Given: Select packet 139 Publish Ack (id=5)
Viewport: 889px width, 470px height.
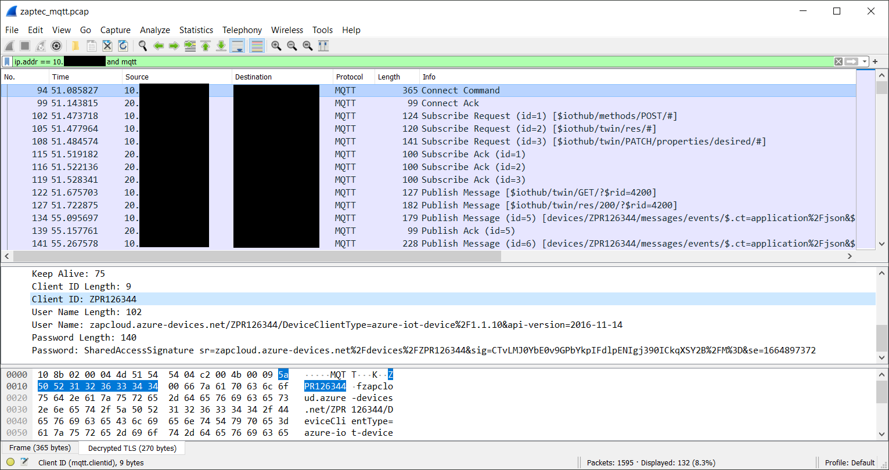Looking at the screenshot, I should [x=429, y=231].
